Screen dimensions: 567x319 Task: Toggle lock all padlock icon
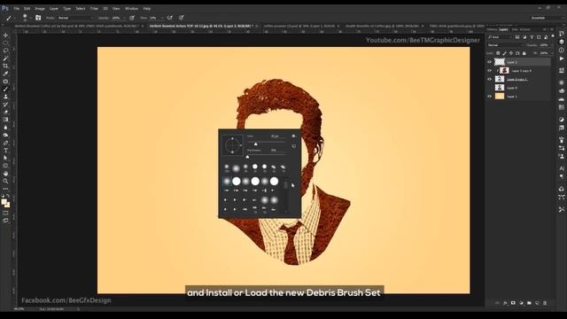[x=524, y=53]
